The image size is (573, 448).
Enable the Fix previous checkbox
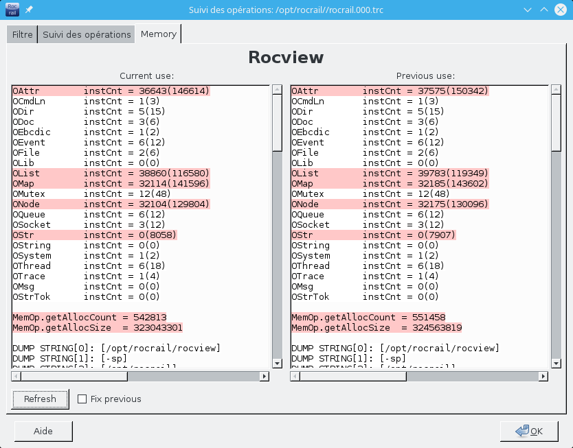click(82, 399)
